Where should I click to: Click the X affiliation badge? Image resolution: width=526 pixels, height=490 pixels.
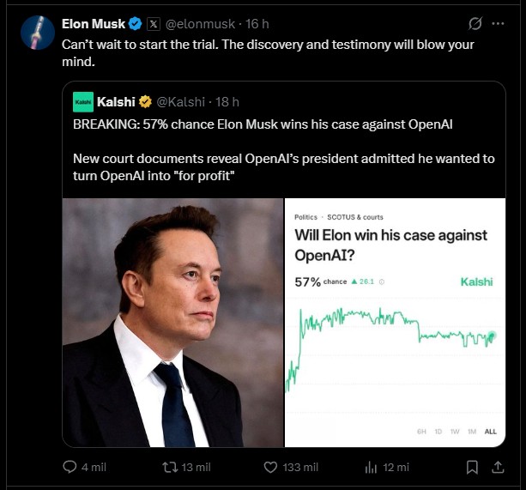tap(153, 23)
